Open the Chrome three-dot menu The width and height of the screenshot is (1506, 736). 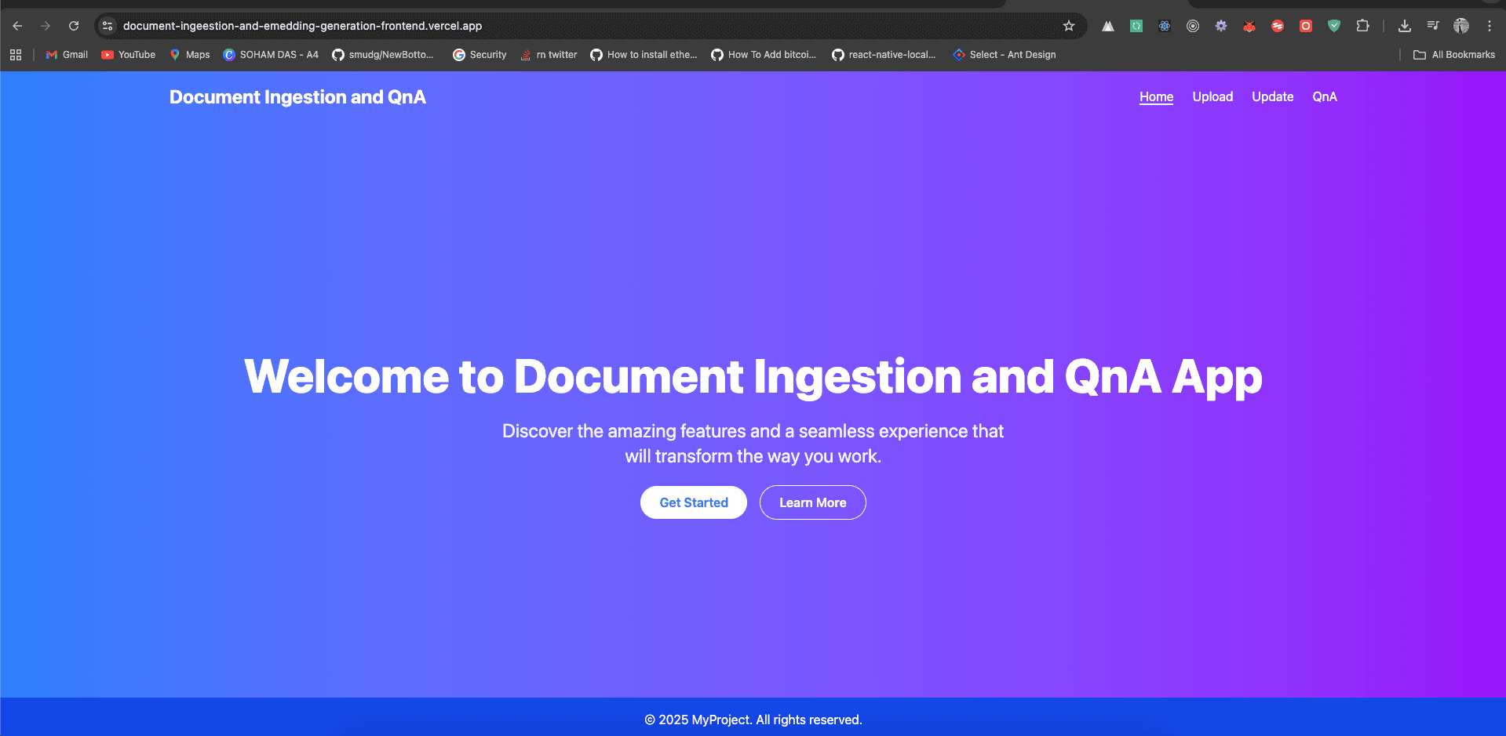click(x=1490, y=26)
